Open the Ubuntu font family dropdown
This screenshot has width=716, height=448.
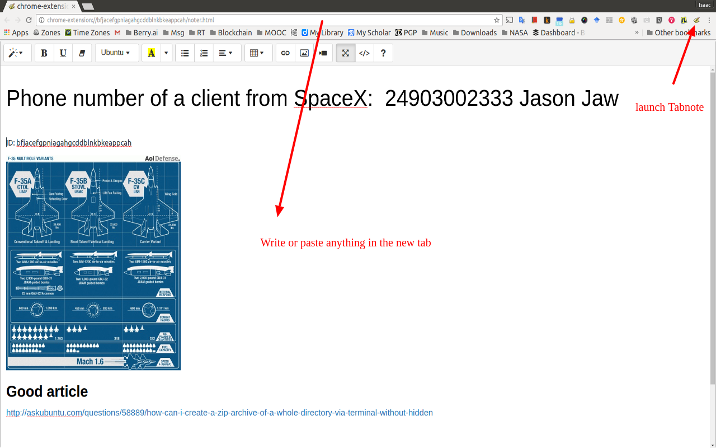click(116, 53)
